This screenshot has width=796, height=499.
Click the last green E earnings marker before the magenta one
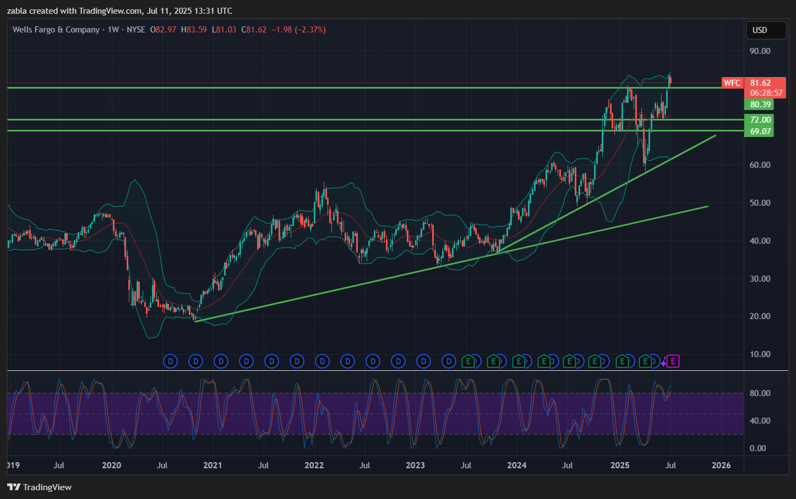click(x=646, y=361)
